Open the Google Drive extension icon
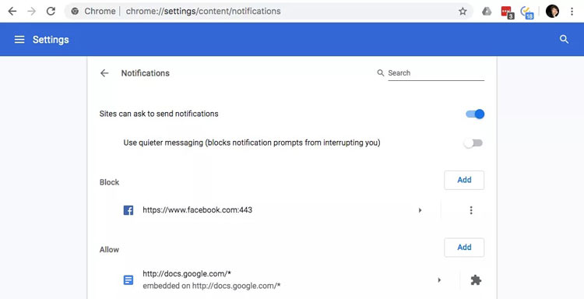 click(487, 12)
